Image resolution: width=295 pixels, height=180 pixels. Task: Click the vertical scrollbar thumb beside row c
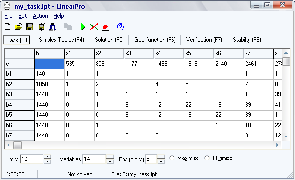click(286, 61)
